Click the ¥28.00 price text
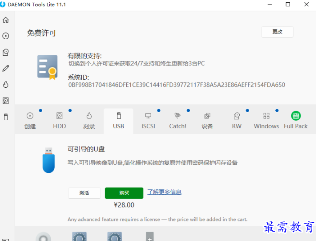The width and height of the screenshot is (318, 241). point(124,205)
